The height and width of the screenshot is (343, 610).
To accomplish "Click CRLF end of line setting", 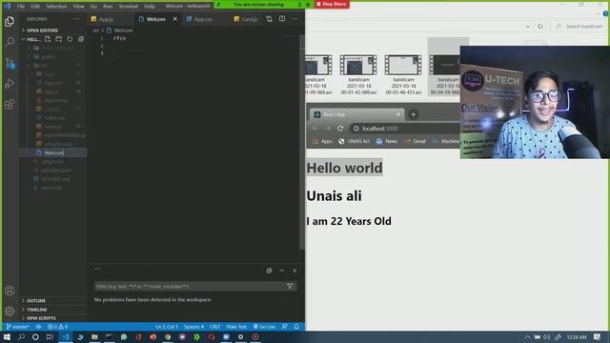I will point(214,327).
